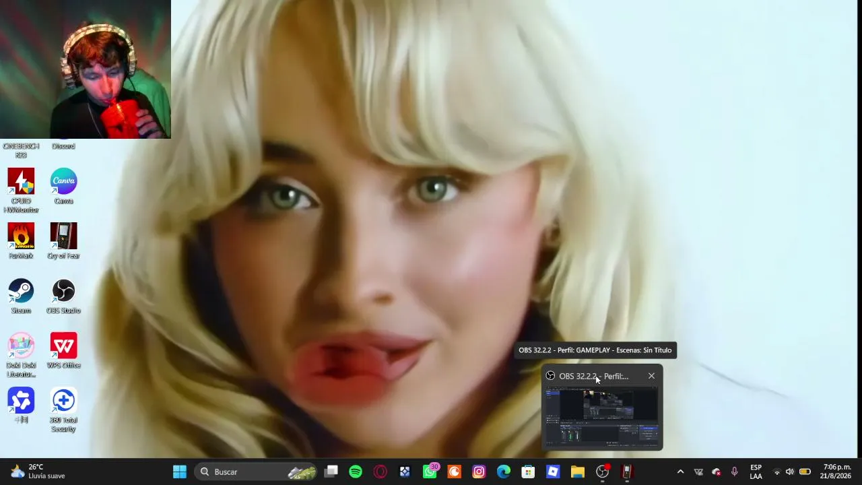The image size is (862, 485).
Task: Open File Explorer from the taskbar
Action: click(x=578, y=472)
